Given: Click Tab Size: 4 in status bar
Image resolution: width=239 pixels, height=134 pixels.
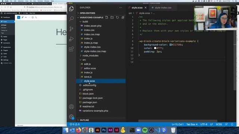Looking at the screenshot, I should click(192, 124).
